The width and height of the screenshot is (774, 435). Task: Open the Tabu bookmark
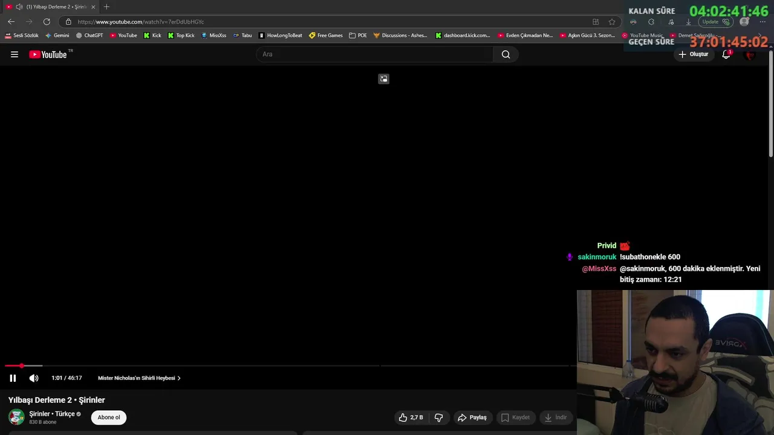click(x=242, y=36)
